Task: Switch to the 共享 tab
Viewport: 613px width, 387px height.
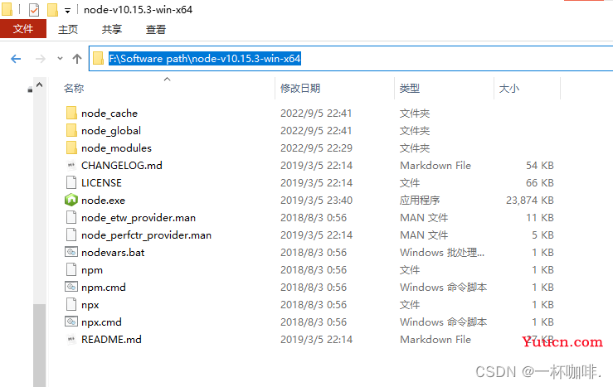Action: [112, 29]
